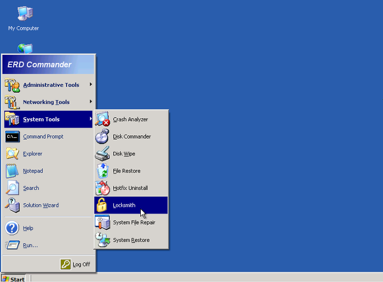Click the Help question mark icon
This screenshot has width=383, height=282.
tap(12, 228)
